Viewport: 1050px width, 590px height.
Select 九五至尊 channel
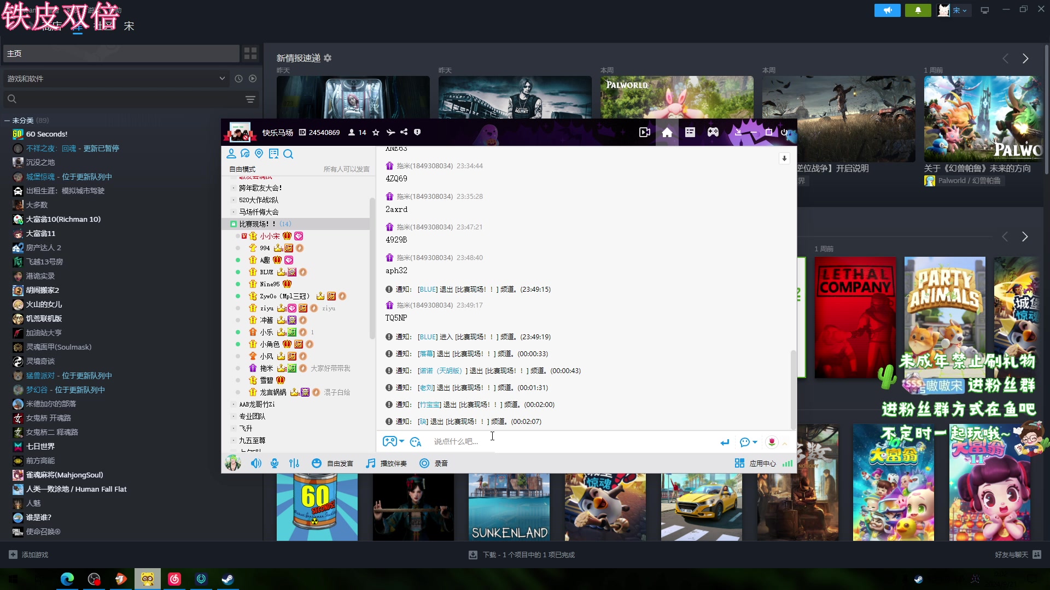(252, 440)
